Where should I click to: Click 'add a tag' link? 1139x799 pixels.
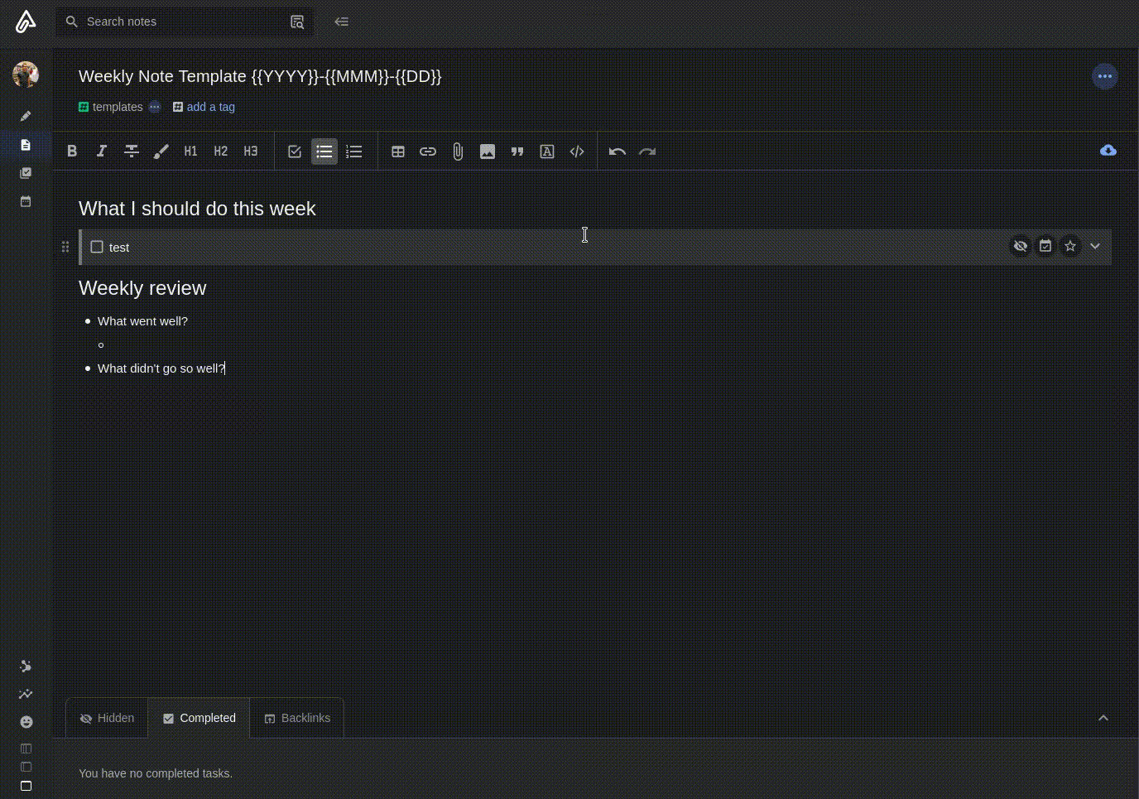[210, 107]
